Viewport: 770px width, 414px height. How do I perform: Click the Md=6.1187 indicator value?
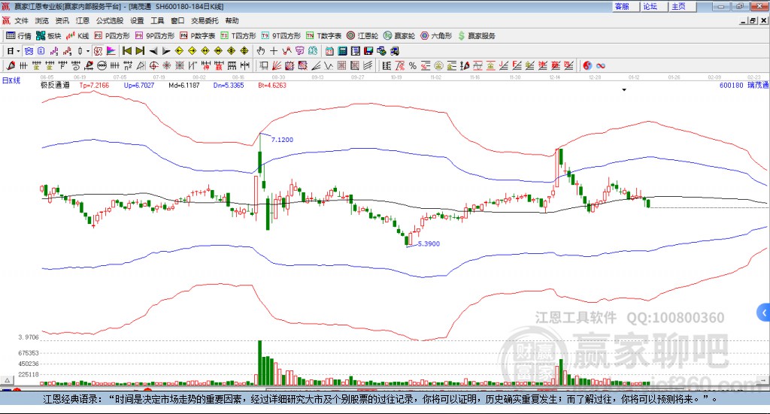[x=184, y=86]
